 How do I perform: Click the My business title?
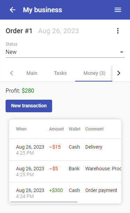point(42,10)
